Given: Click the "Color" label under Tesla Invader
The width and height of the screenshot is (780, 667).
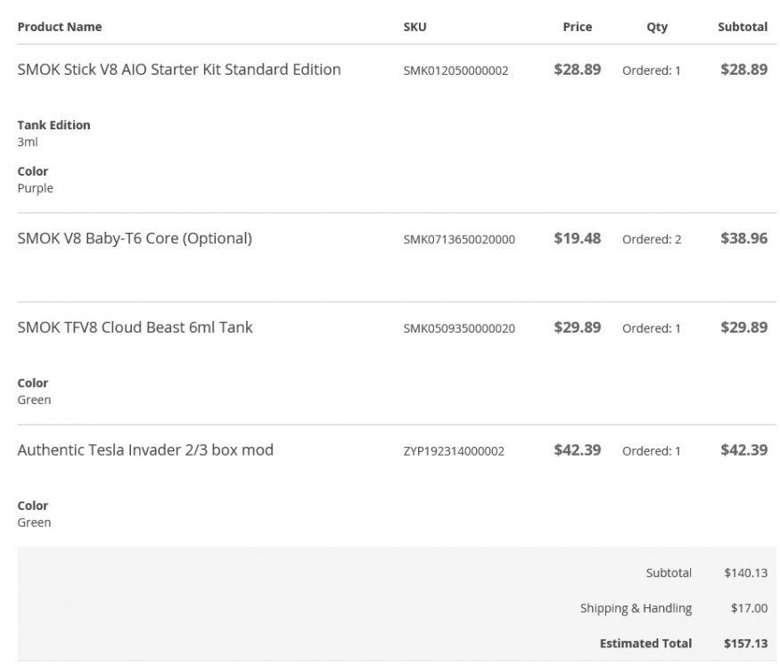Looking at the screenshot, I should 33,506.
